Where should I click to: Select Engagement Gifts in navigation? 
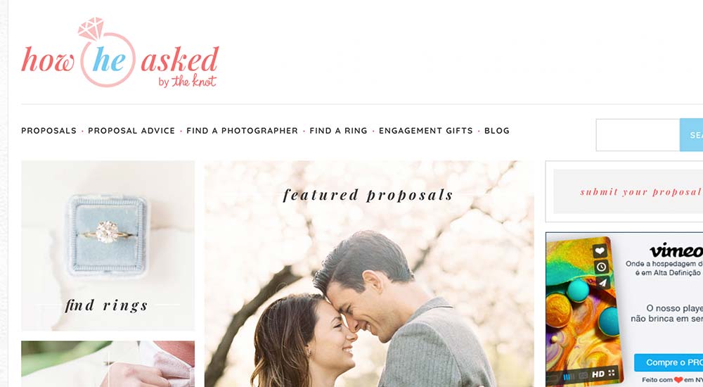tap(426, 131)
